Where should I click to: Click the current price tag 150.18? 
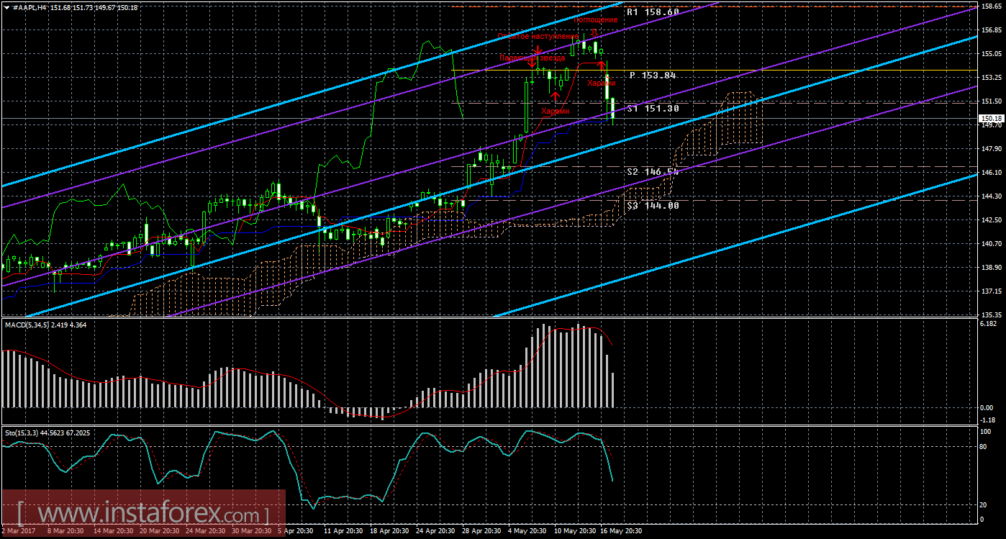point(992,118)
